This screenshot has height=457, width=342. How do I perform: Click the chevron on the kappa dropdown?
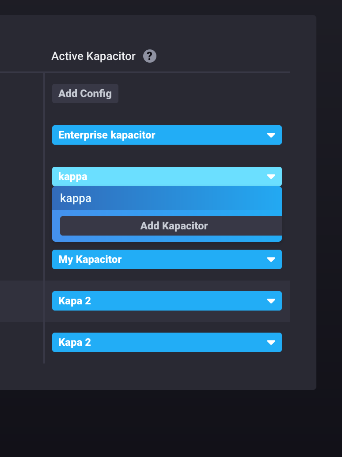272,176
